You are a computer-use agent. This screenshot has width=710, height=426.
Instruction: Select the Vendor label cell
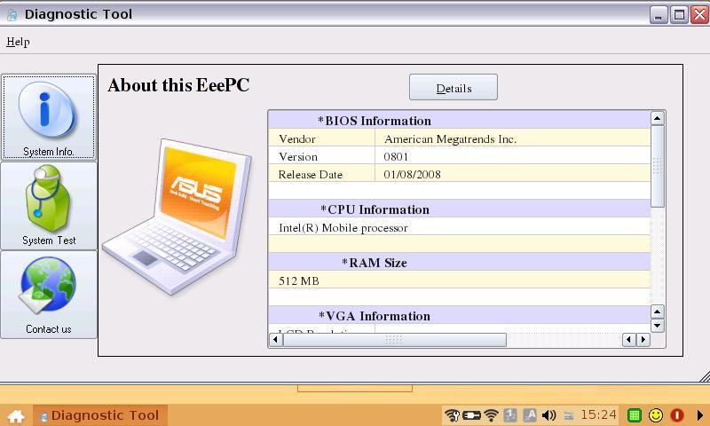pyautogui.click(x=321, y=138)
